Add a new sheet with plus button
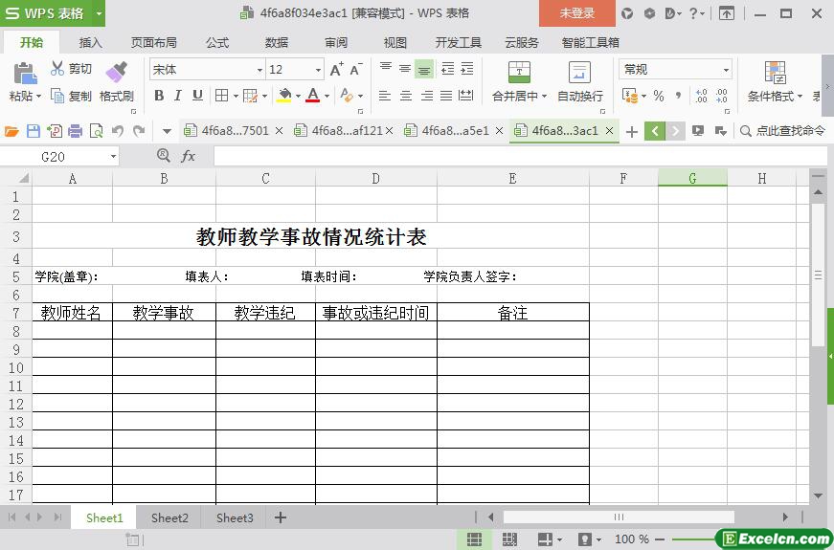The width and height of the screenshot is (834, 550). [x=281, y=517]
